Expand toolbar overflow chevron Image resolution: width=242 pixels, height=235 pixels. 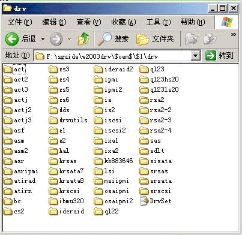233,35
